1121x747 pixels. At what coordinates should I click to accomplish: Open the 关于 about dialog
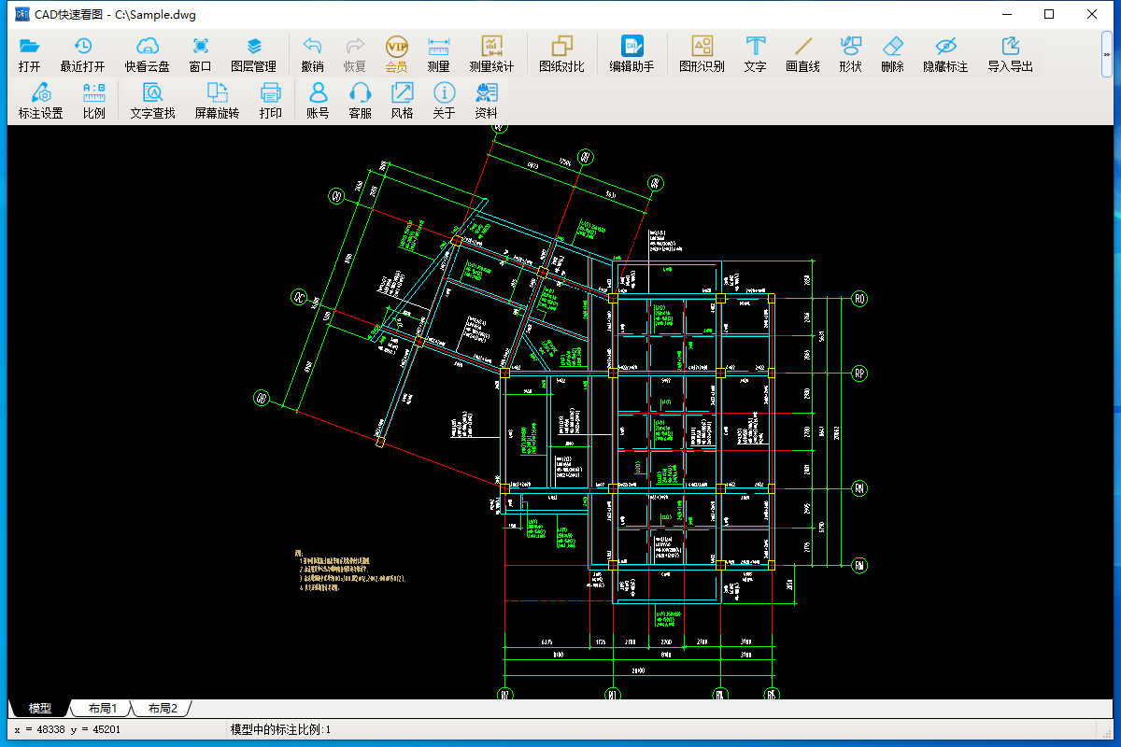click(x=444, y=101)
